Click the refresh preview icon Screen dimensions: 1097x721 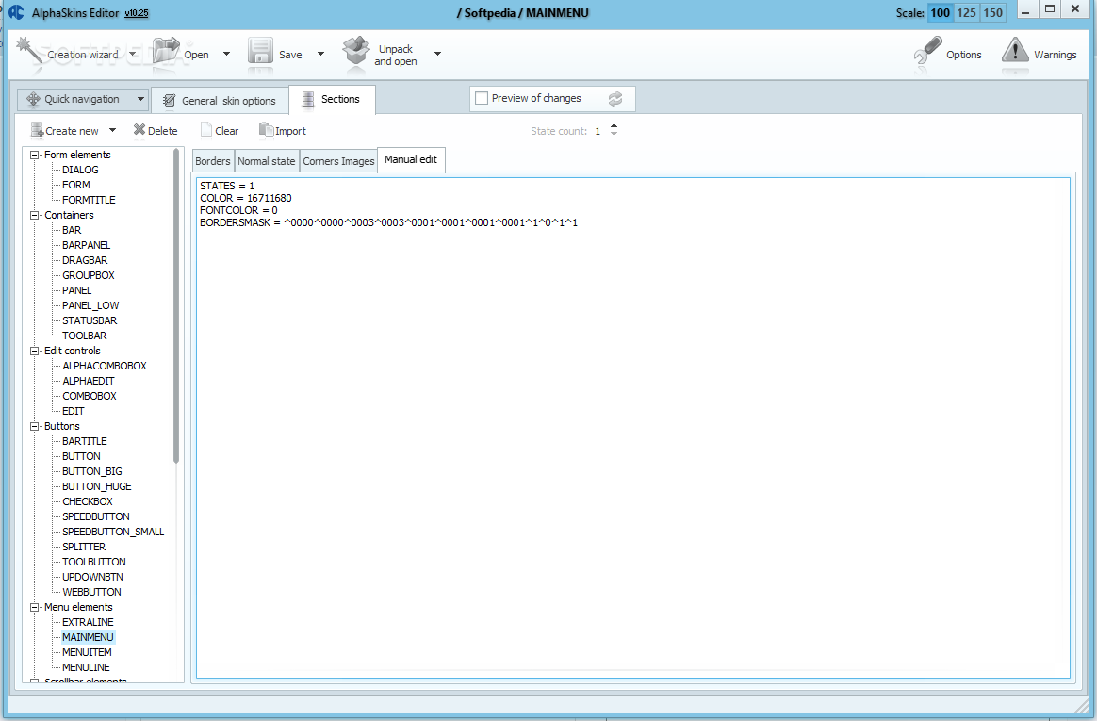pyautogui.click(x=615, y=99)
